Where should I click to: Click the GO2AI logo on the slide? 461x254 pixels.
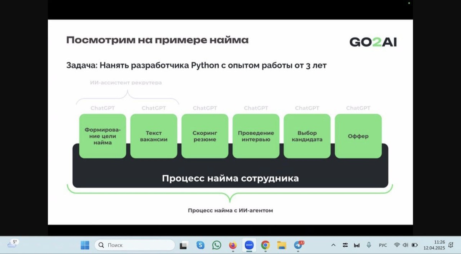coord(373,42)
